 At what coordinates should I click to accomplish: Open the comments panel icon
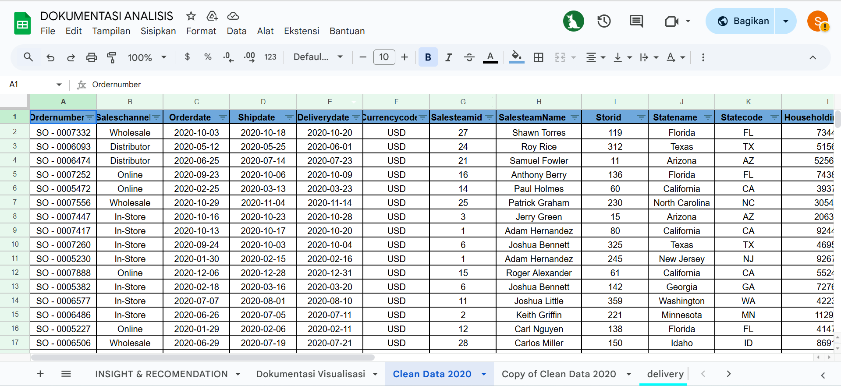pyautogui.click(x=636, y=21)
